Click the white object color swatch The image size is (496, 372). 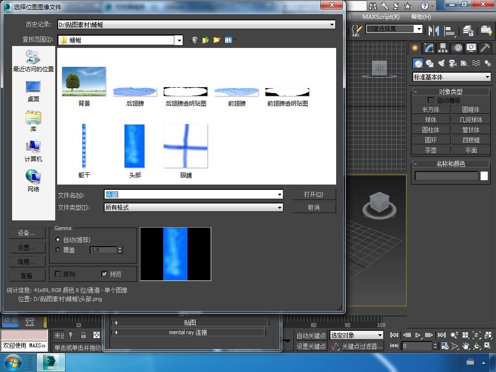(484, 176)
